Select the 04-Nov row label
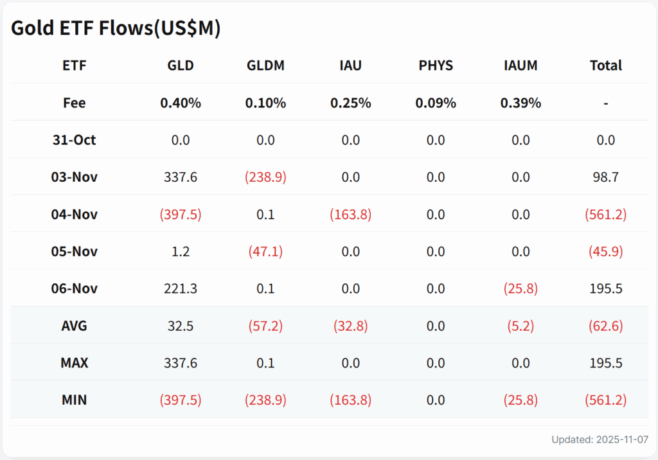 [75, 214]
